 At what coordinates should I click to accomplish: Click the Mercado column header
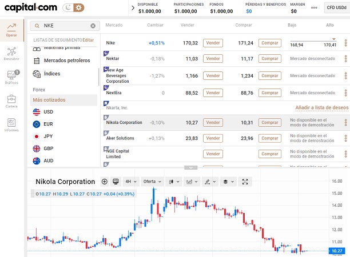(114, 25)
